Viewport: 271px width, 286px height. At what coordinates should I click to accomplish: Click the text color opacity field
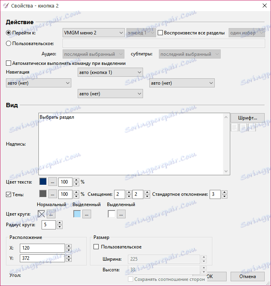click(65, 182)
